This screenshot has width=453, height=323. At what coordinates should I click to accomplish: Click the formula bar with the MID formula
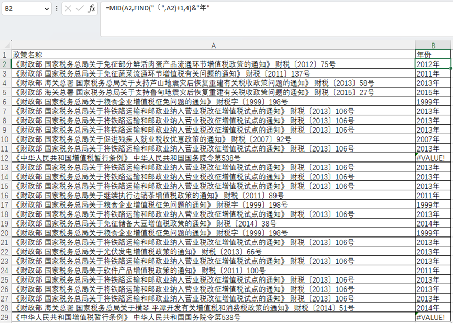(x=277, y=19)
